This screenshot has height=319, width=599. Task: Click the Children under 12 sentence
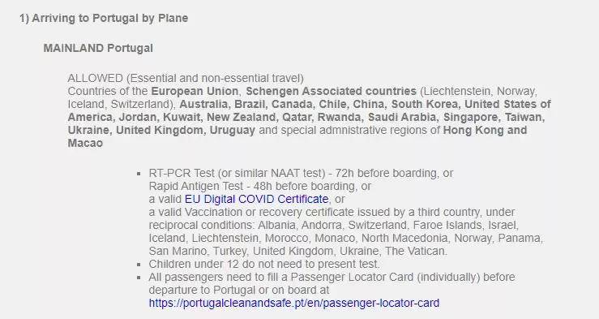pyautogui.click(x=264, y=265)
